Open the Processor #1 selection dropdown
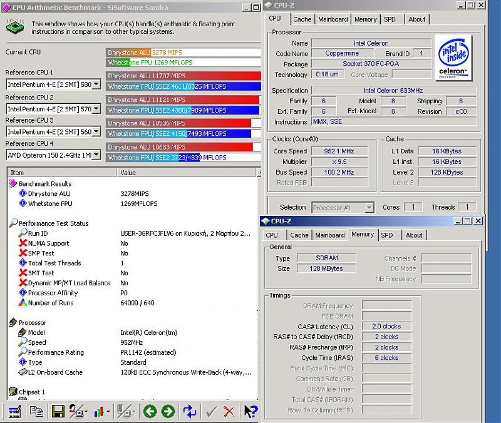The width and height of the screenshot is (501, 423). click(x=369, y=208)
